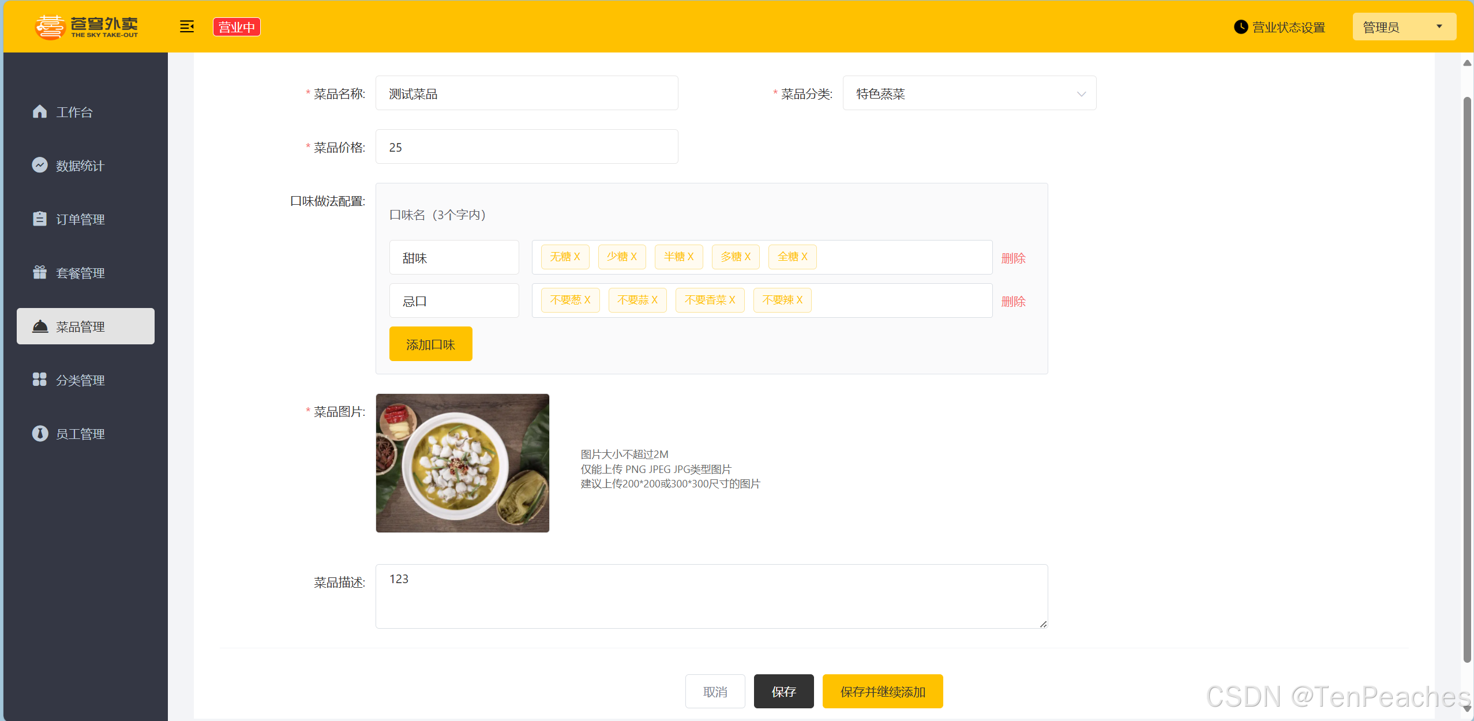
Task: Remove the 不要葱 tag
Action: click(x=587, y=300)
